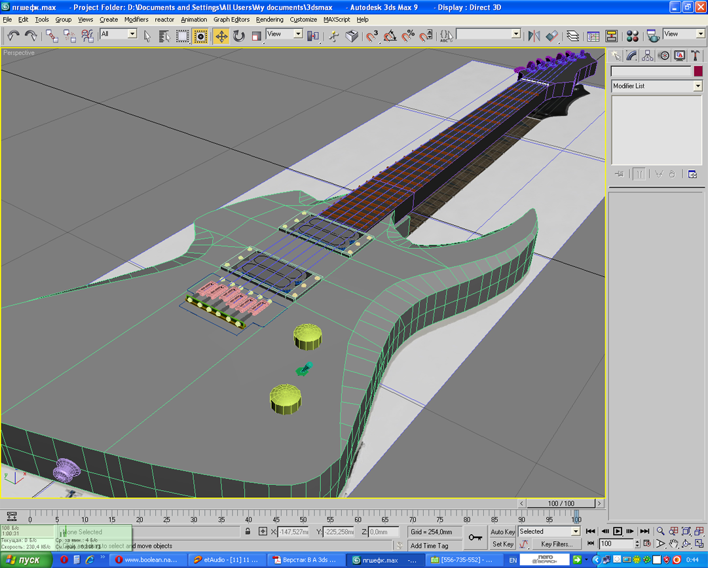
Task: Open the Rendering menu
Action: click(x=269, y=20)
